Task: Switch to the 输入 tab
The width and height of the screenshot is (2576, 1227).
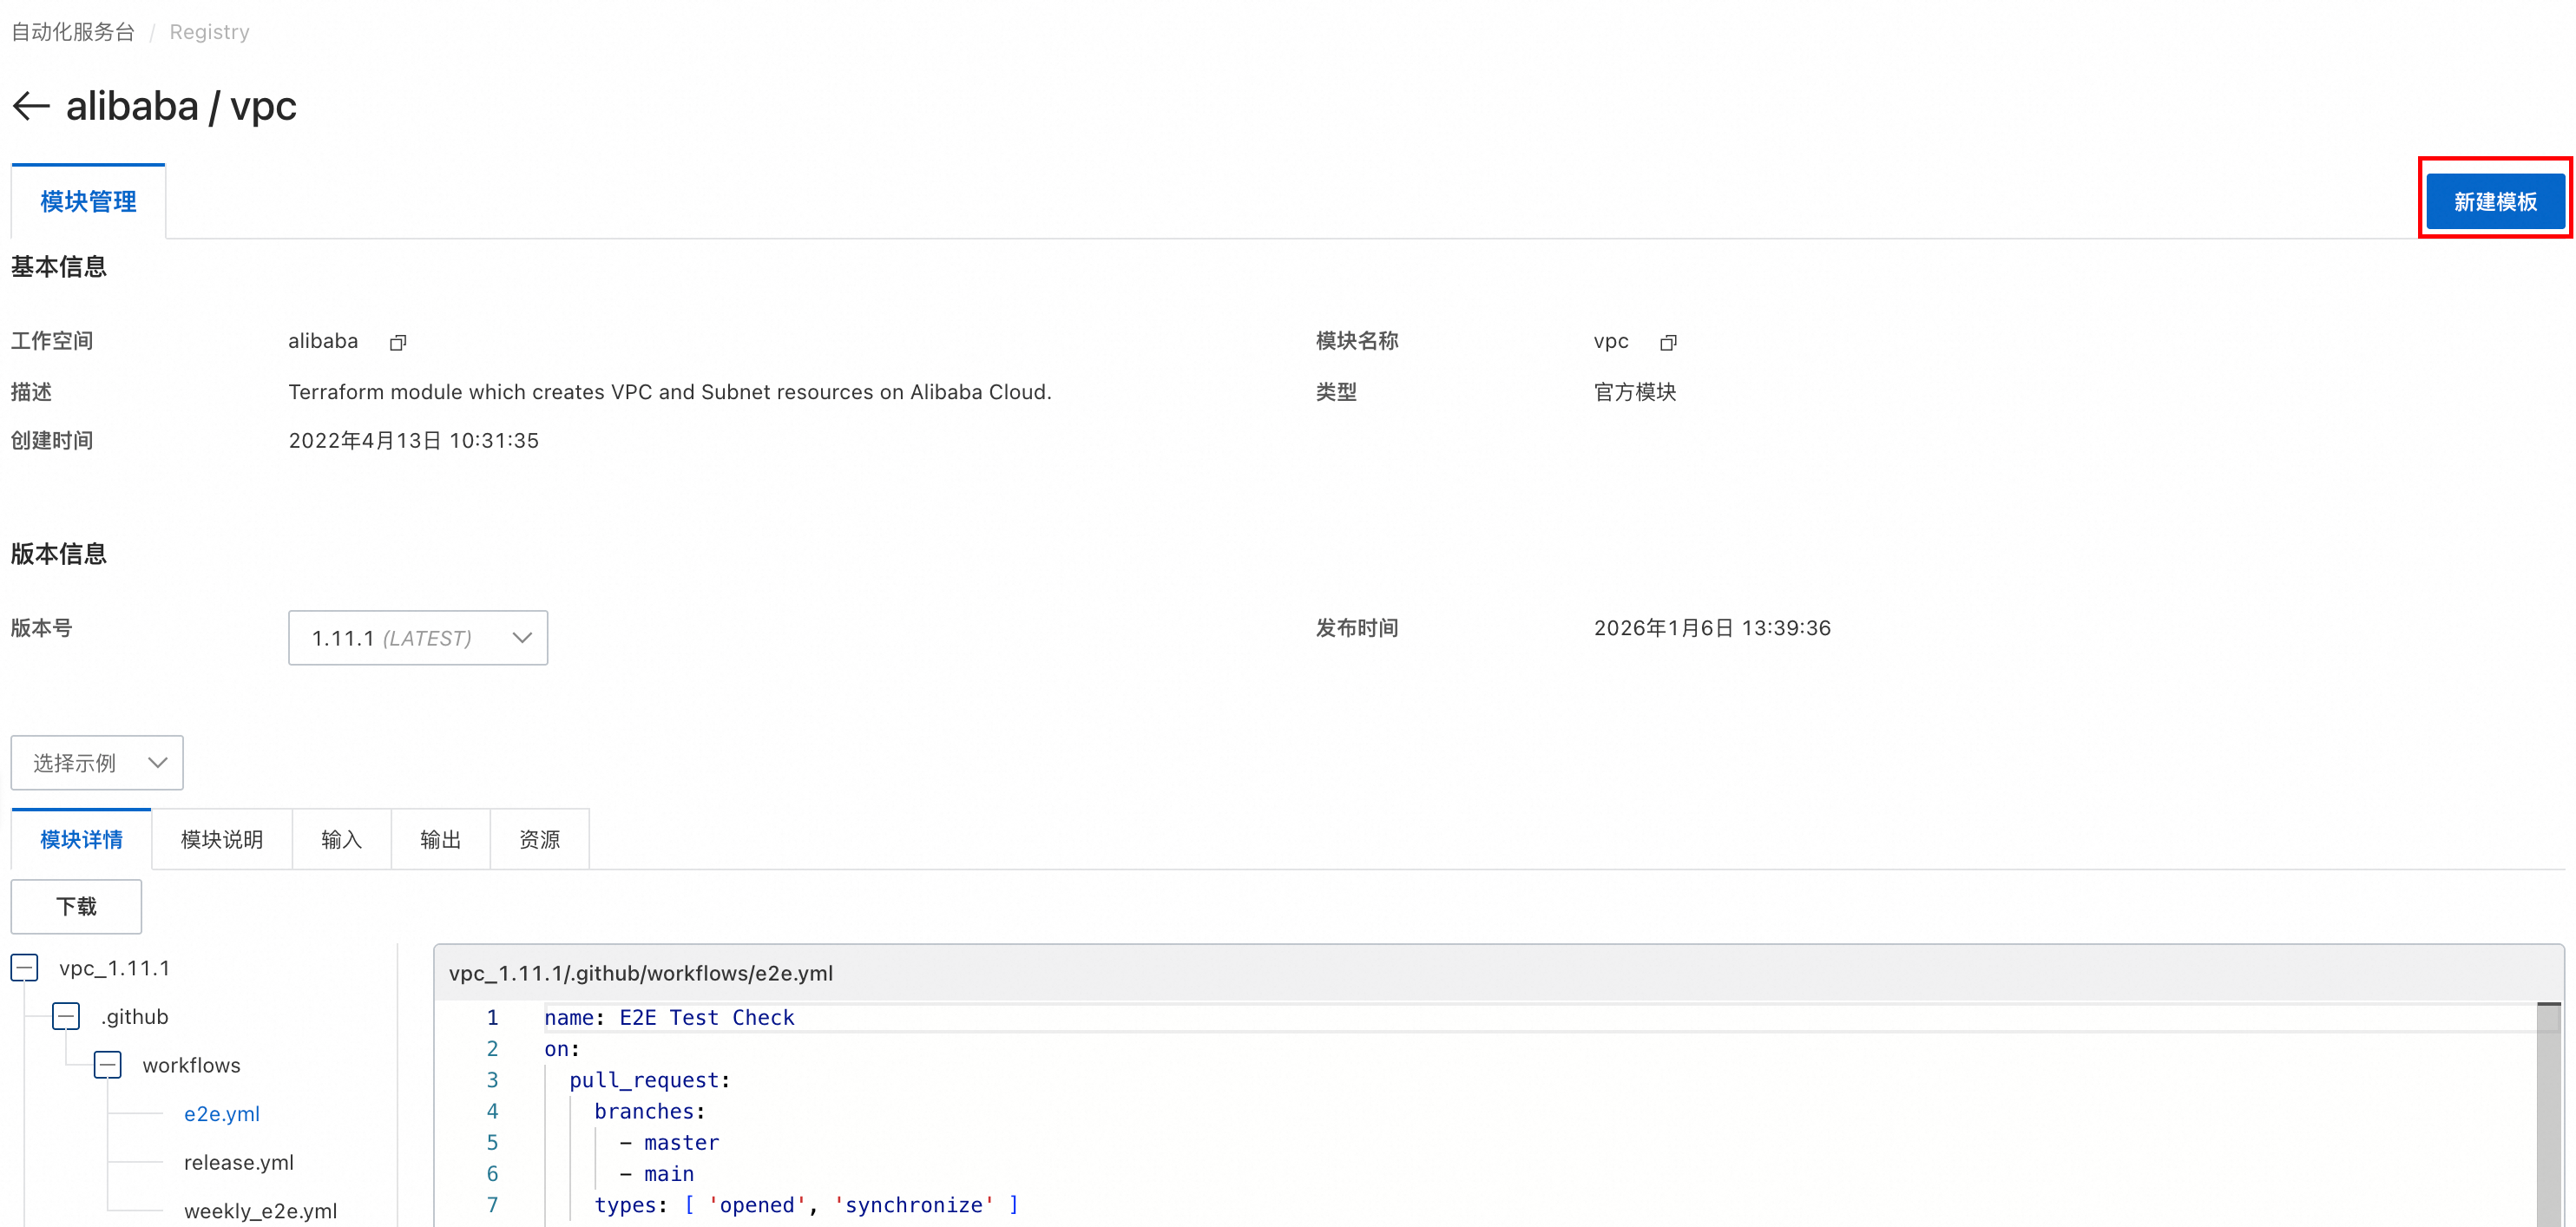Action: tap(341, 840)
